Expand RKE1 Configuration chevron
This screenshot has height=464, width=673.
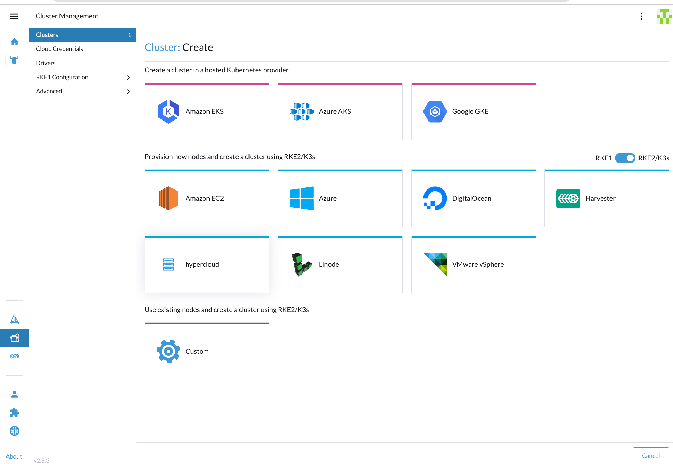click(128, 78)
